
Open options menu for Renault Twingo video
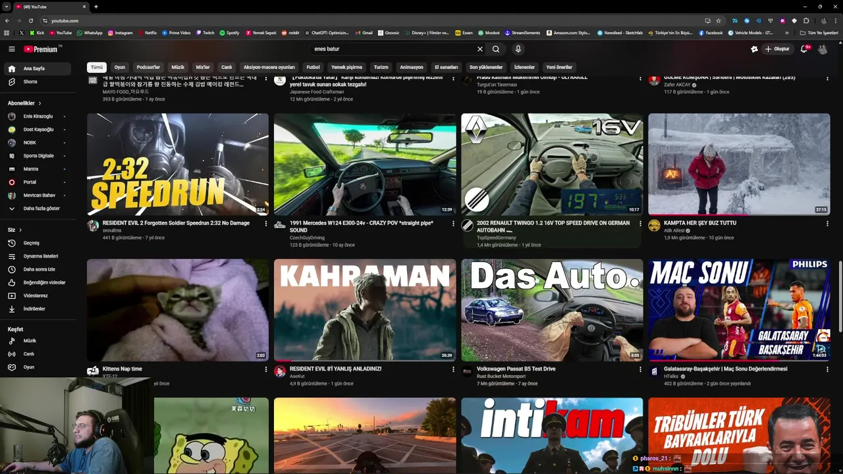[640, 224]
